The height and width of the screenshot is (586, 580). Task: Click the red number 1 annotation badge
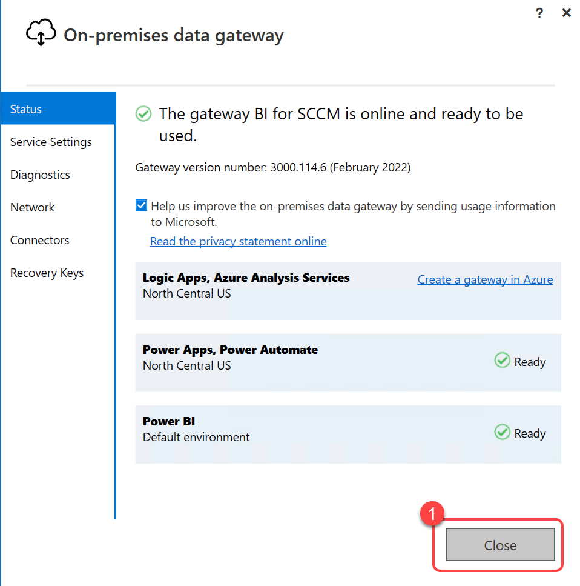(x=432, y=514)
